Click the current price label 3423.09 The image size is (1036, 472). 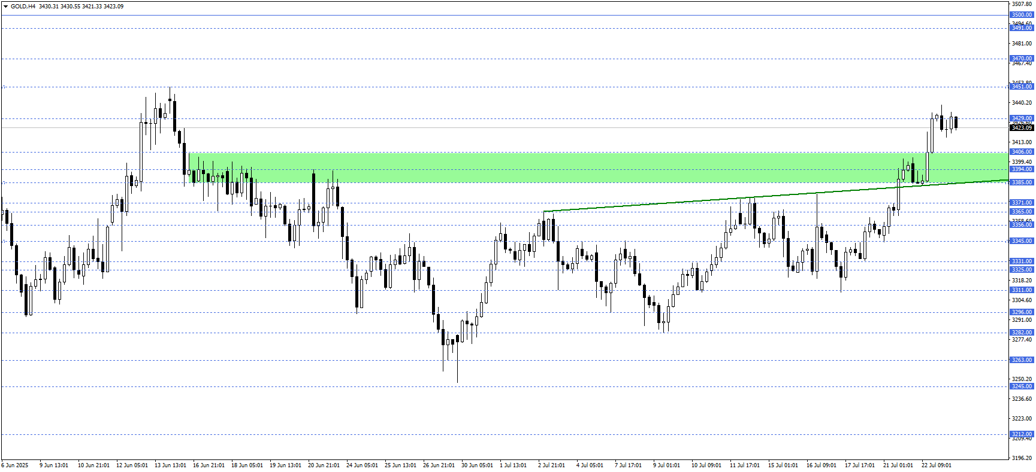pyautogui.click(x=1022, y=128)
